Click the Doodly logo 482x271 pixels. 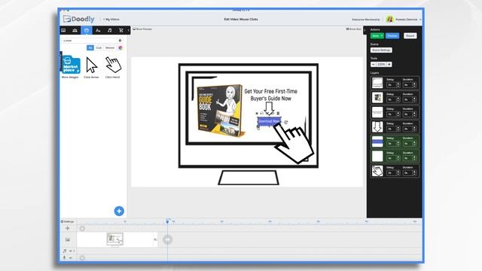[79, 19]
